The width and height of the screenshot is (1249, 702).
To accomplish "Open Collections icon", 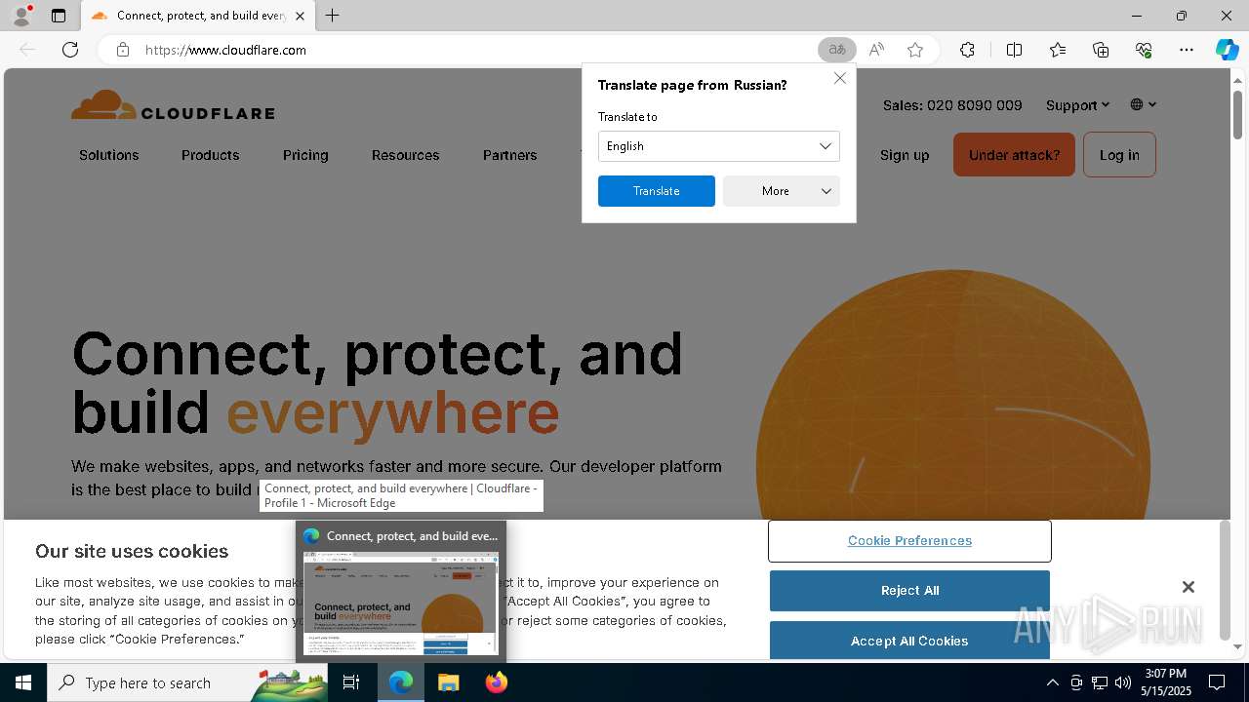I will [x=1101, y=50].
